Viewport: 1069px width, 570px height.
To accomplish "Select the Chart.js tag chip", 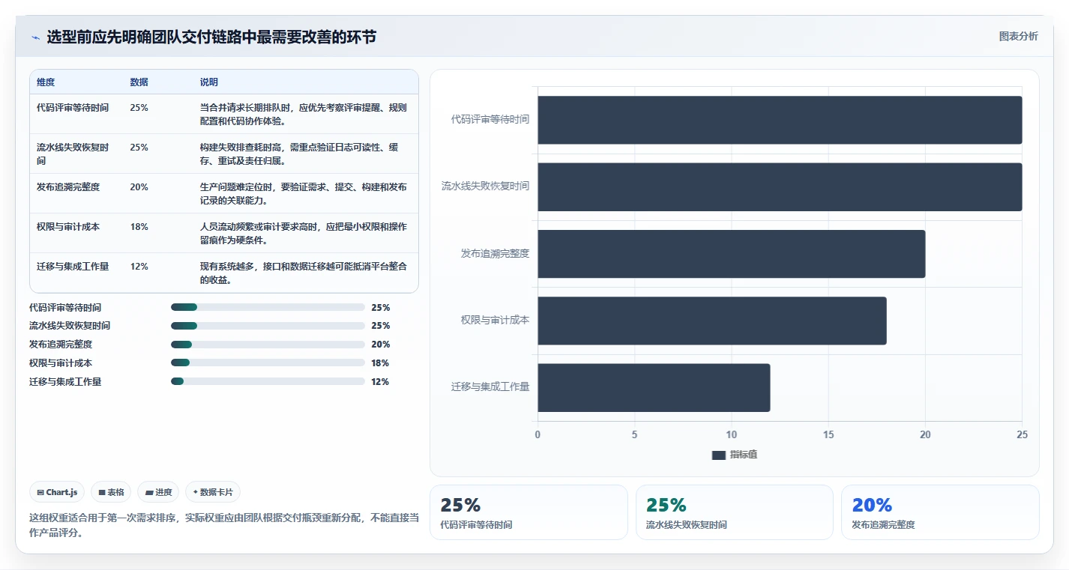I will tap(58, 492).
